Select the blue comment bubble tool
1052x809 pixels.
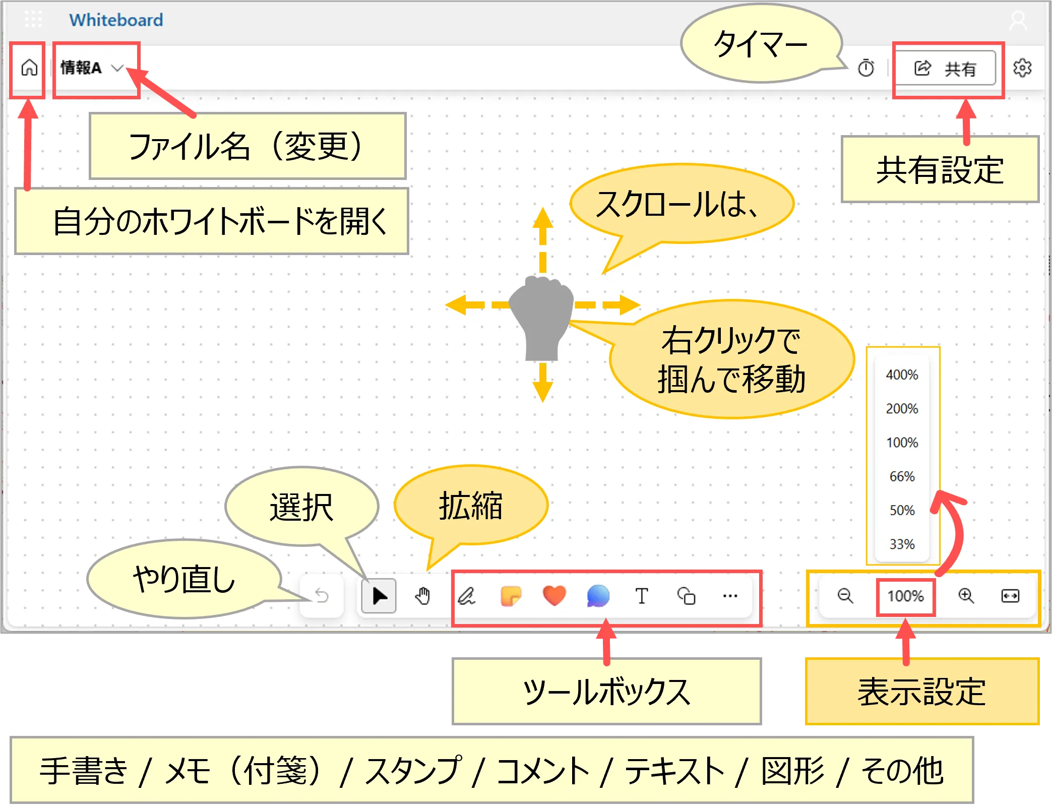coord(598,596)
